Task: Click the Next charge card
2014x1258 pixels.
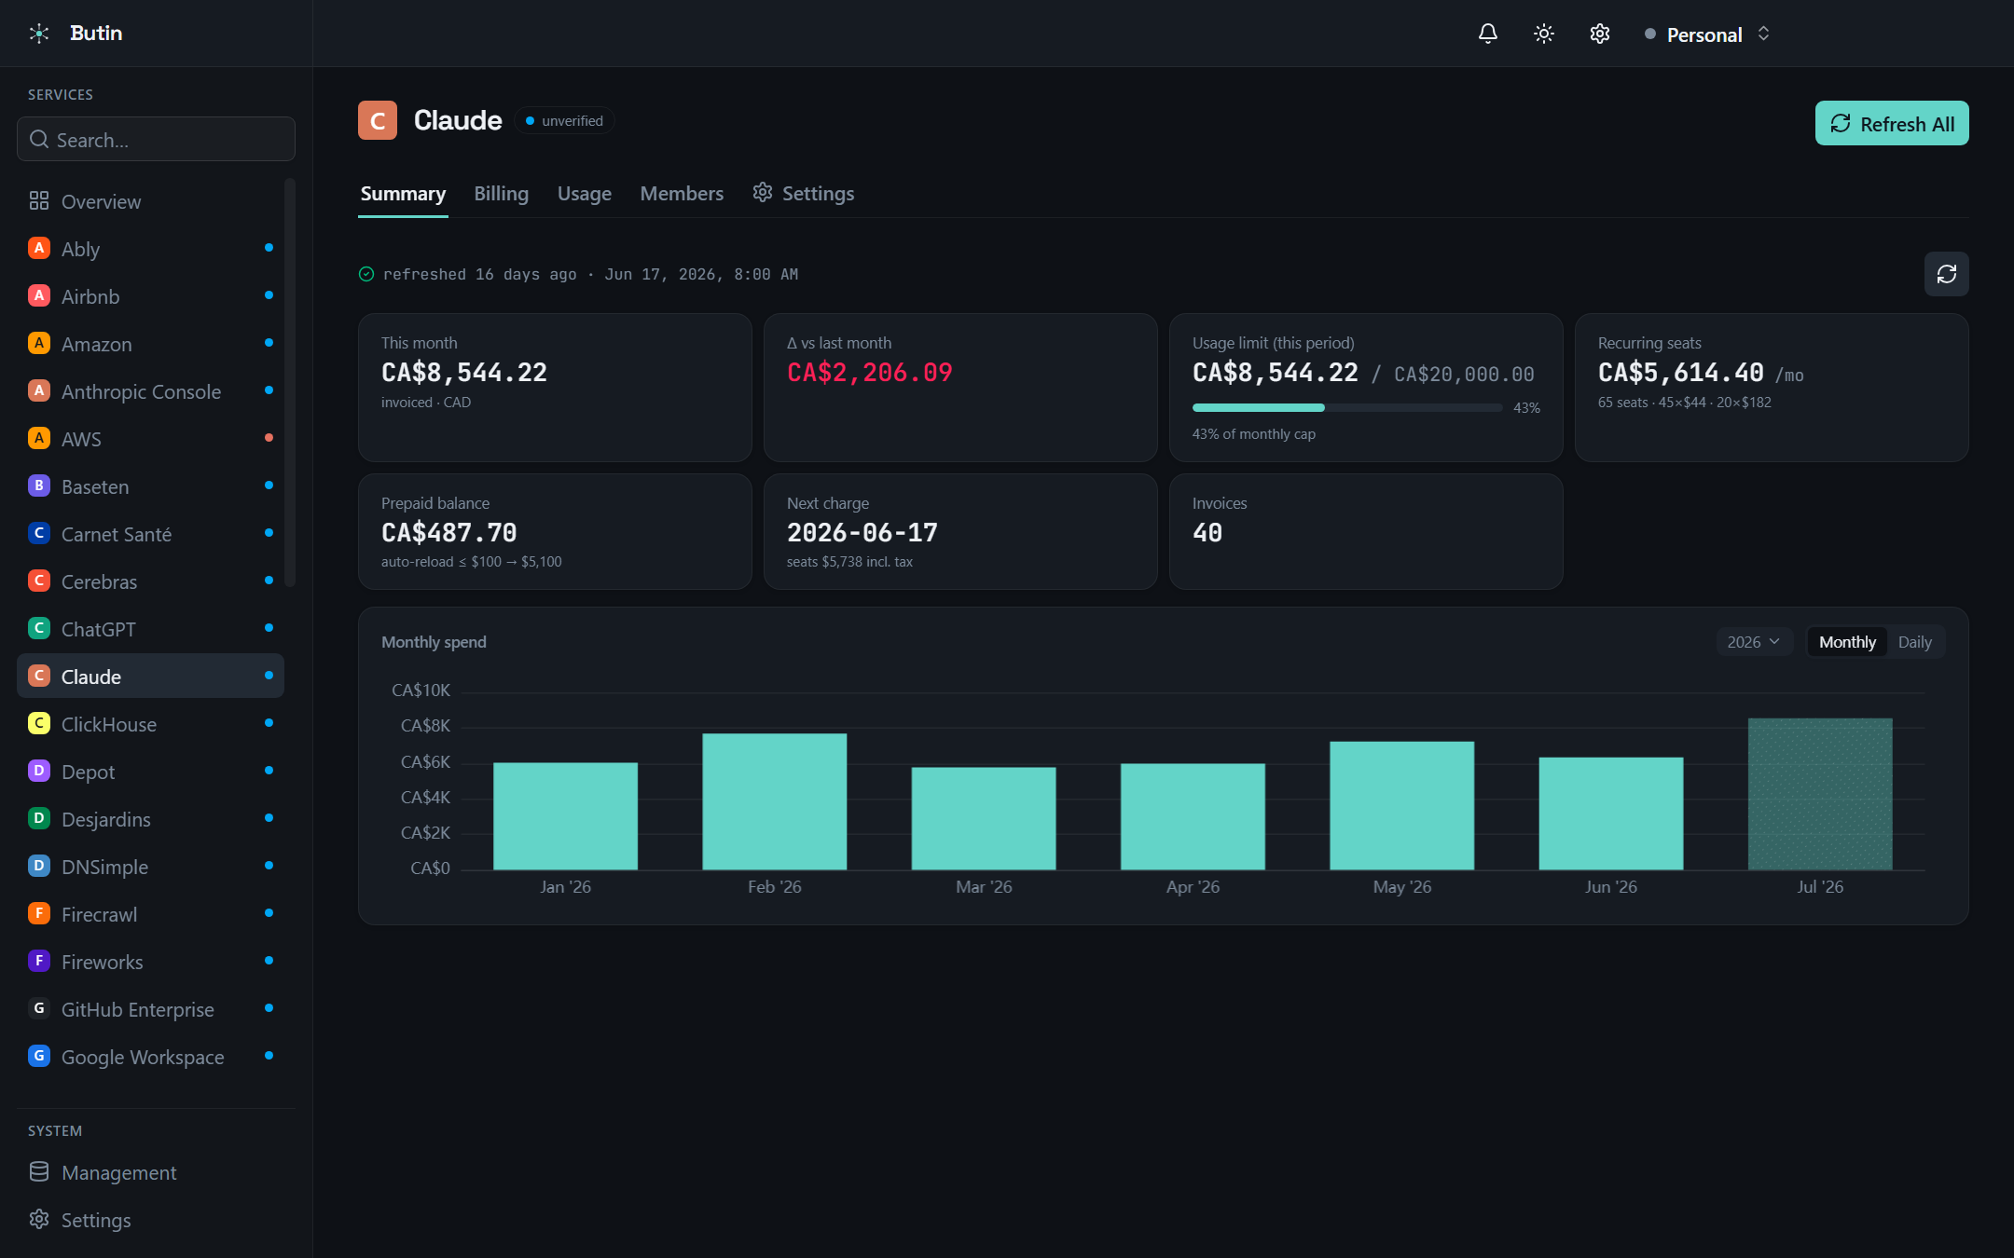Action: 960,531
